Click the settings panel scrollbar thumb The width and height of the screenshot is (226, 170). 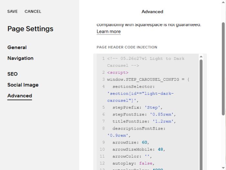click(223, 69)
